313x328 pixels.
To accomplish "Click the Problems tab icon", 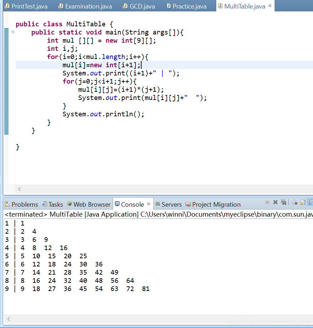I will (x=7, y=204).
